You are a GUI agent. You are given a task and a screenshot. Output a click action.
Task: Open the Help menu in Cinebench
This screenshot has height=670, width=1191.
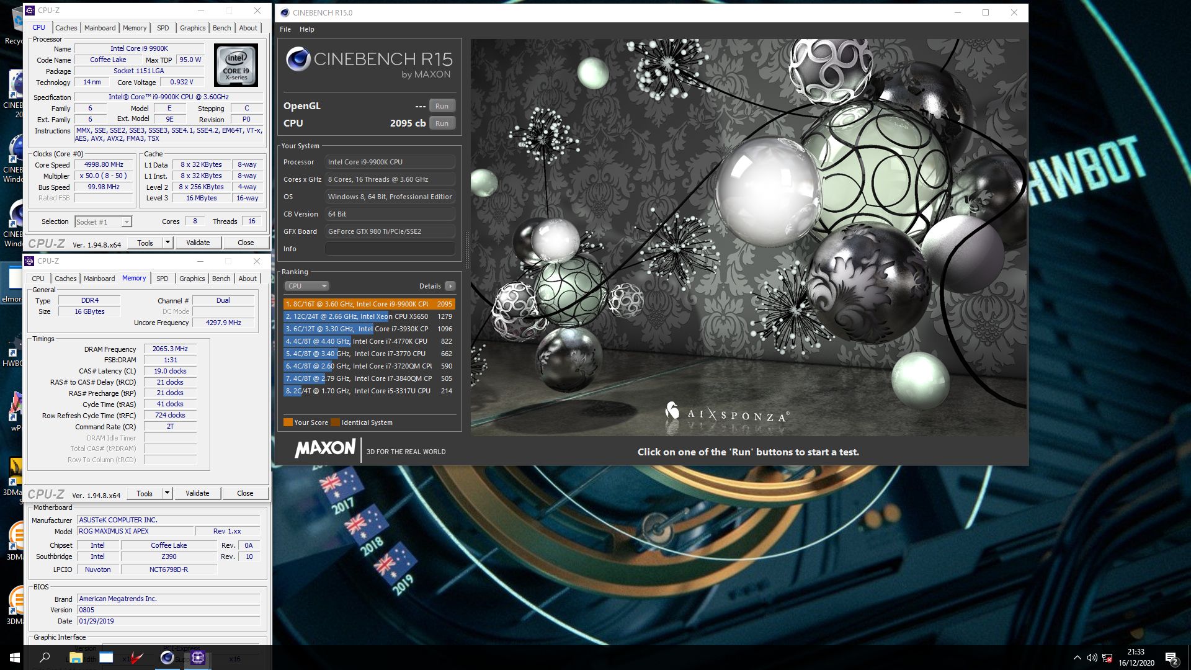306,29
